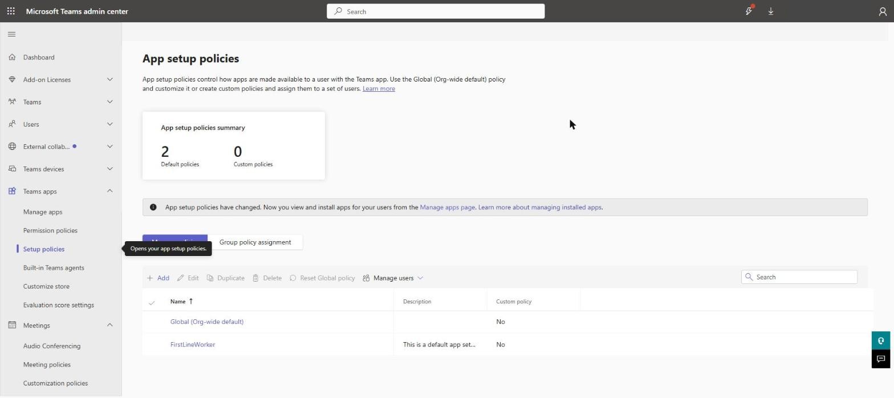Click the info icon in the banner
The image size is (894, 398).
point(153,207)
